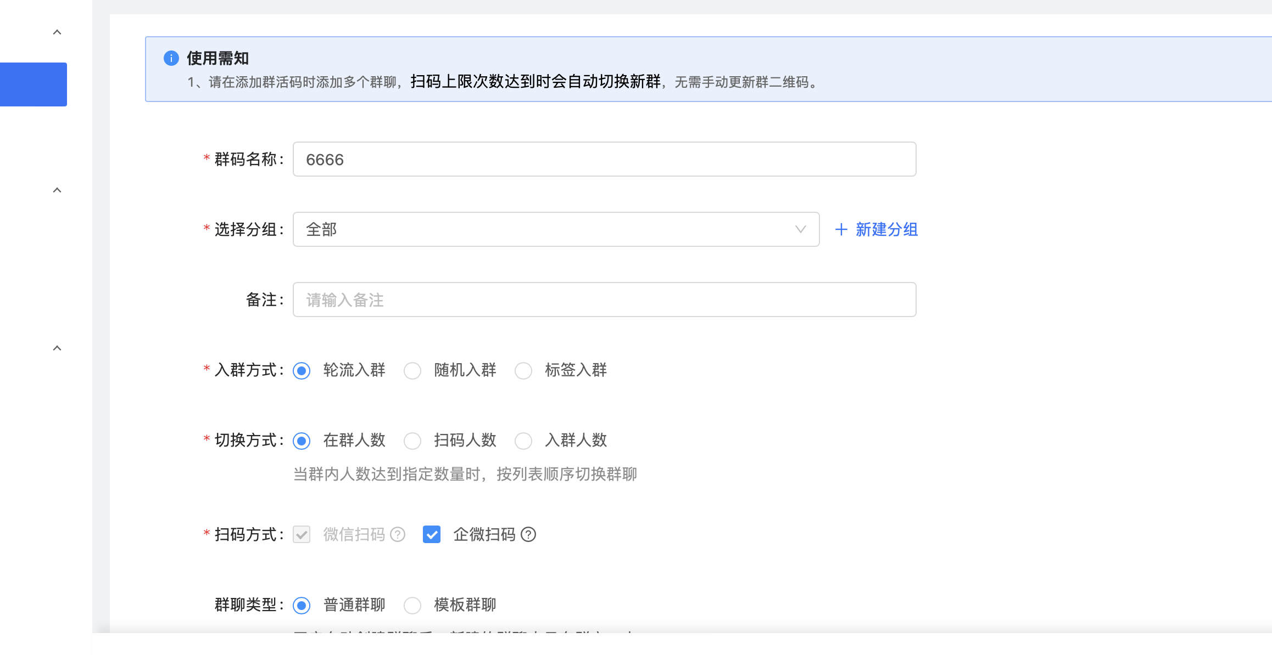Select the 在群人数 switching method
The image size is (1272, 655).
(x=302, y=441)
